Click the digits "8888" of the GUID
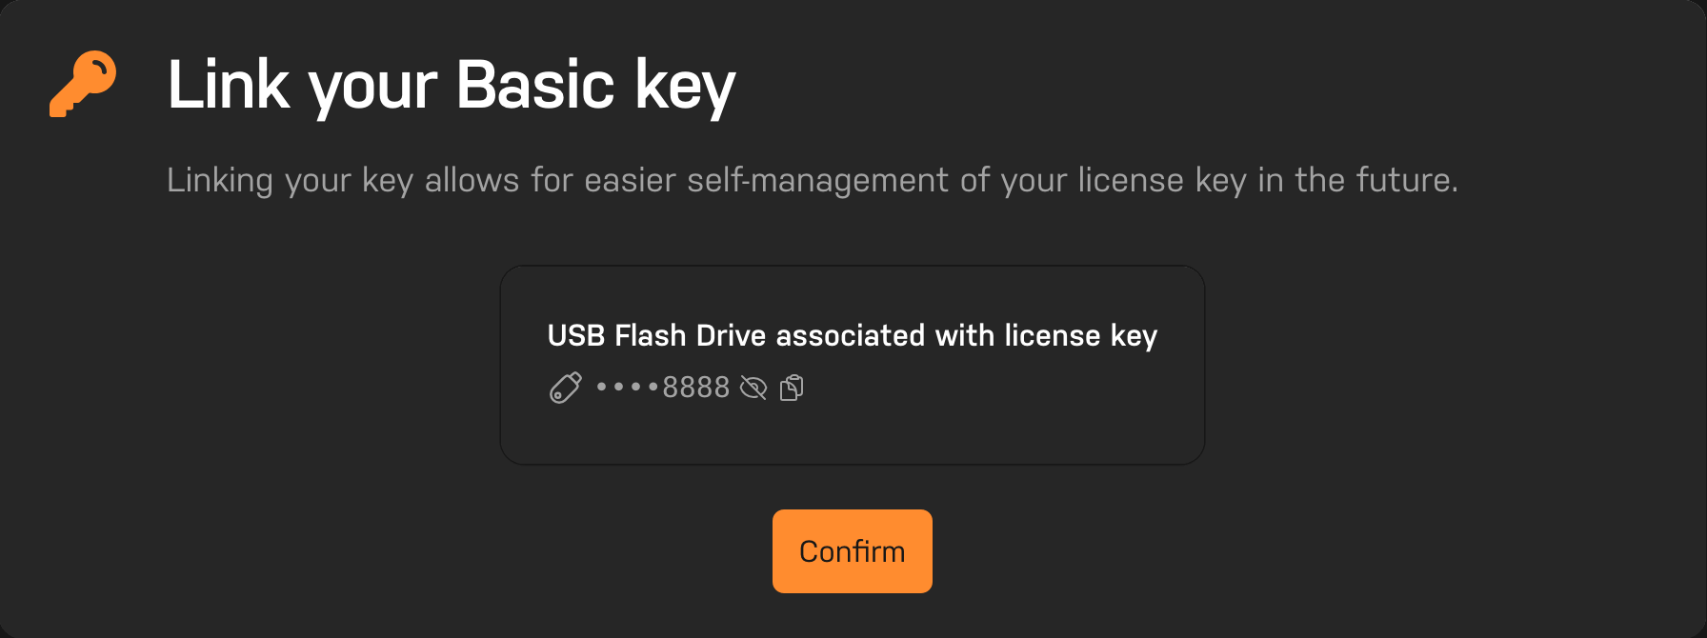Screen dimensions: 1707x638 pyautogui.click(x=695, y=389)
